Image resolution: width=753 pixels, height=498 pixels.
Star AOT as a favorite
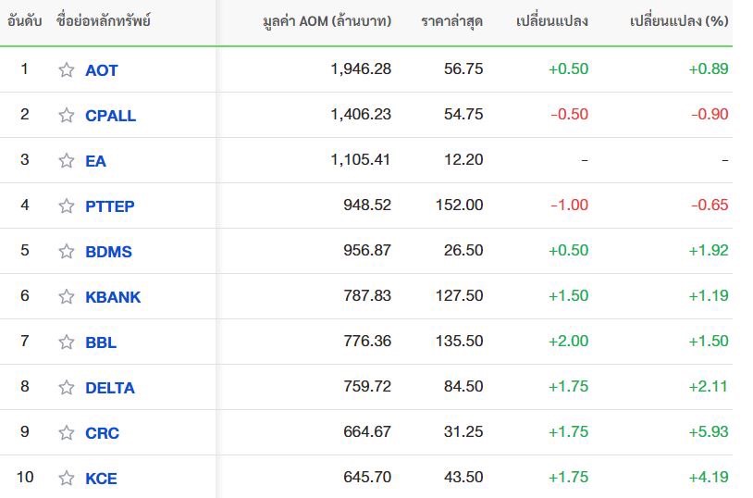point(67,69)
